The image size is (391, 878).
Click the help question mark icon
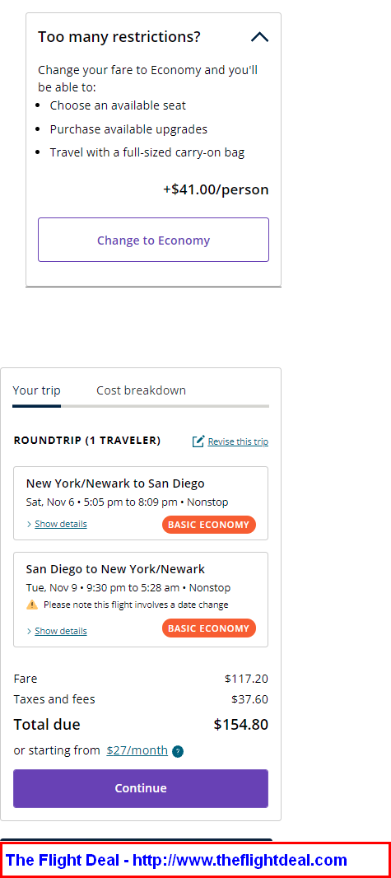click(x=178, y=751)
